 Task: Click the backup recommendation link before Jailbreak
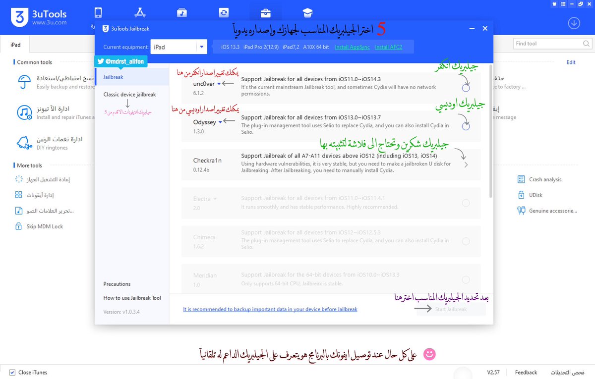pos(270,309)
